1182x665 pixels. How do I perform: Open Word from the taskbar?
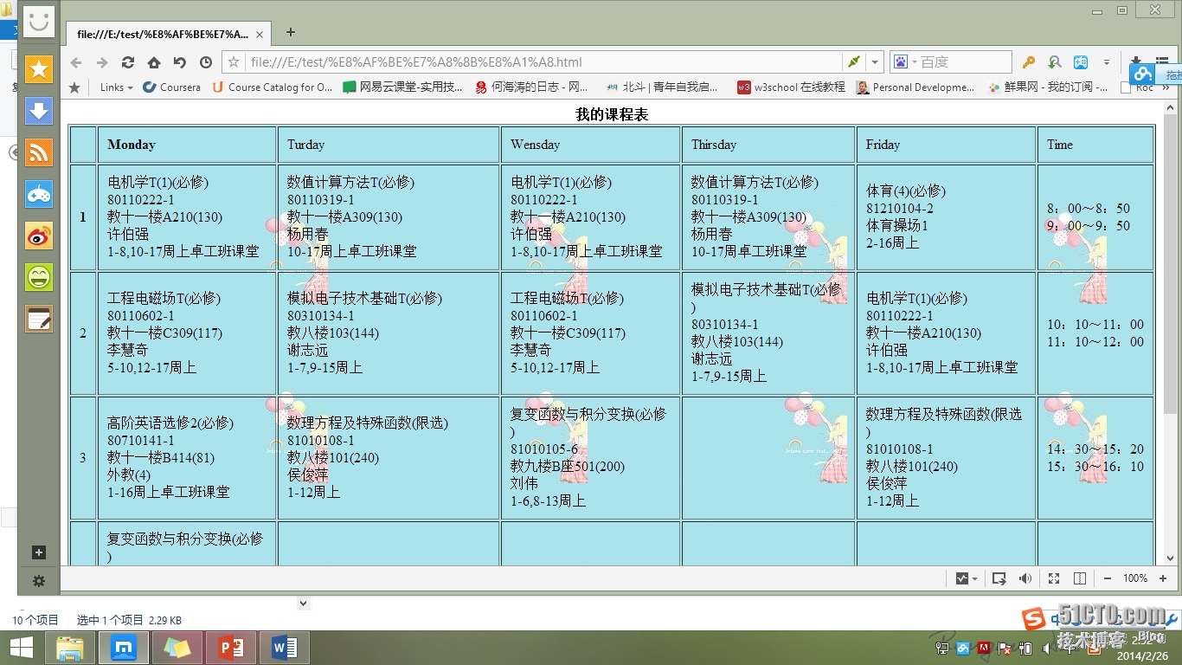pyautogui.click(x=284, y=647)
